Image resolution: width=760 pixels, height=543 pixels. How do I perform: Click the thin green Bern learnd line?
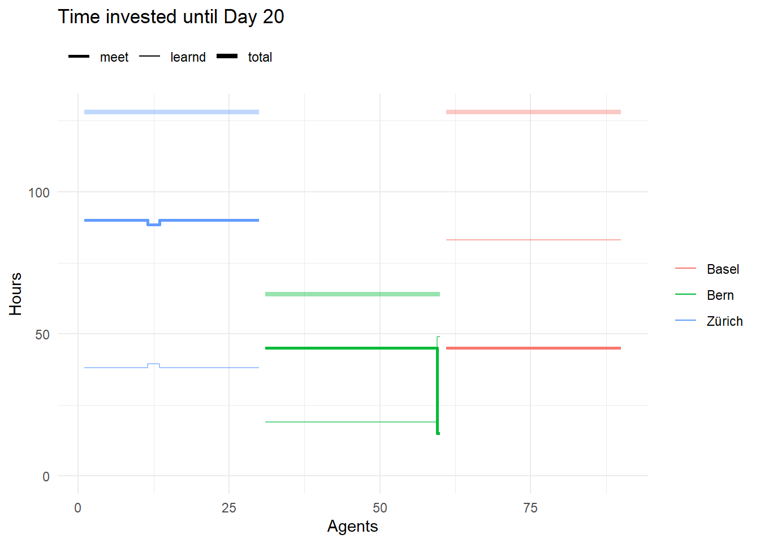(x=351, y=422)
